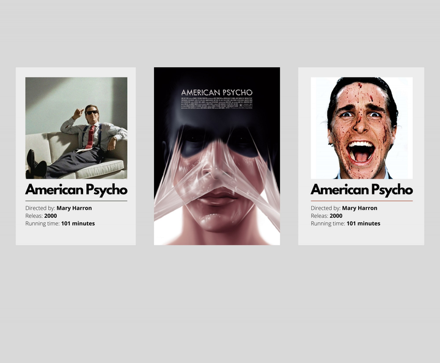Click 'Running time: 101 minutes' on right card
Image resolution: width=440 pixels, height=363 pixels.
345,223
